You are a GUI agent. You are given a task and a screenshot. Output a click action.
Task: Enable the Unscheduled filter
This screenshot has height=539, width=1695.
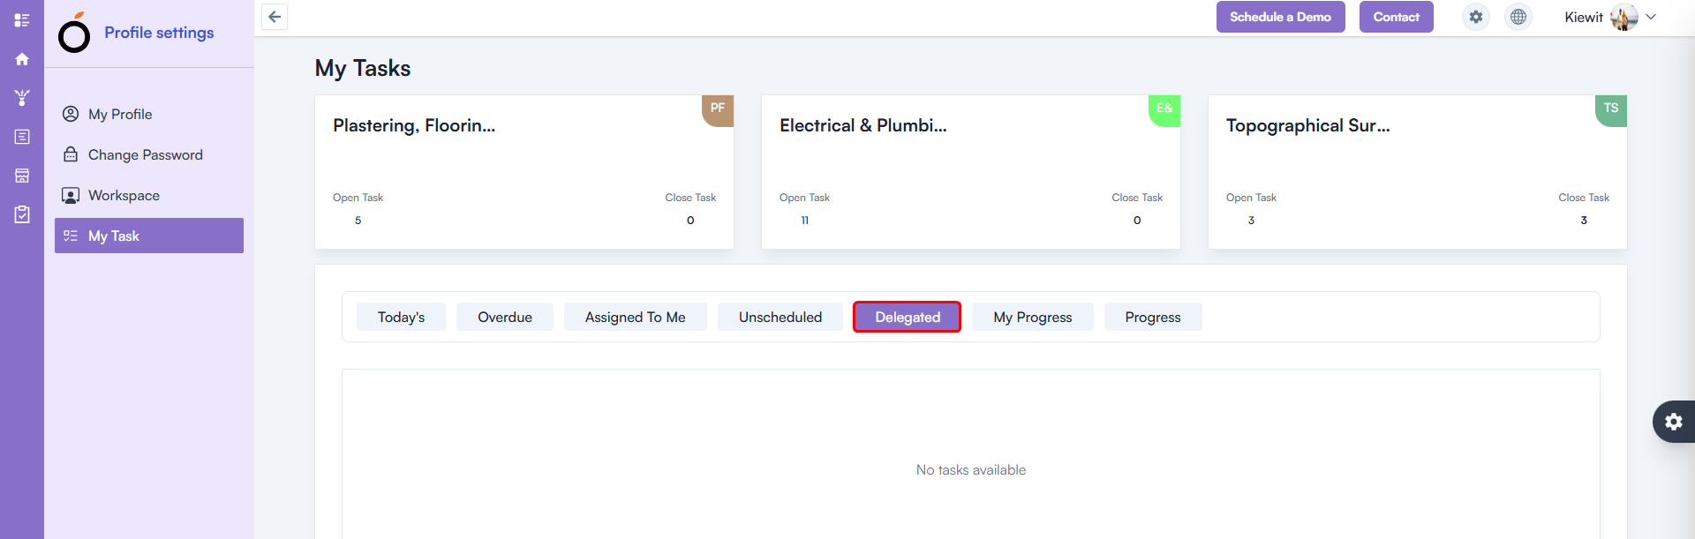(x=780, y=317)
